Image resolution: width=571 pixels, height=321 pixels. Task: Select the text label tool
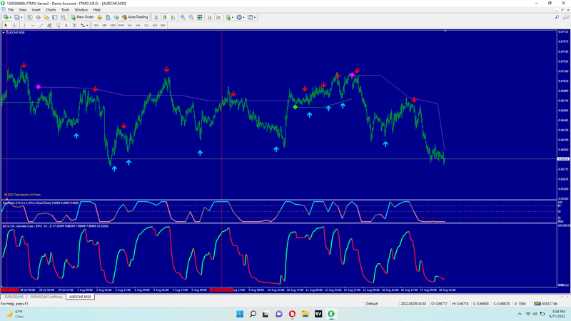coord(74,25)
